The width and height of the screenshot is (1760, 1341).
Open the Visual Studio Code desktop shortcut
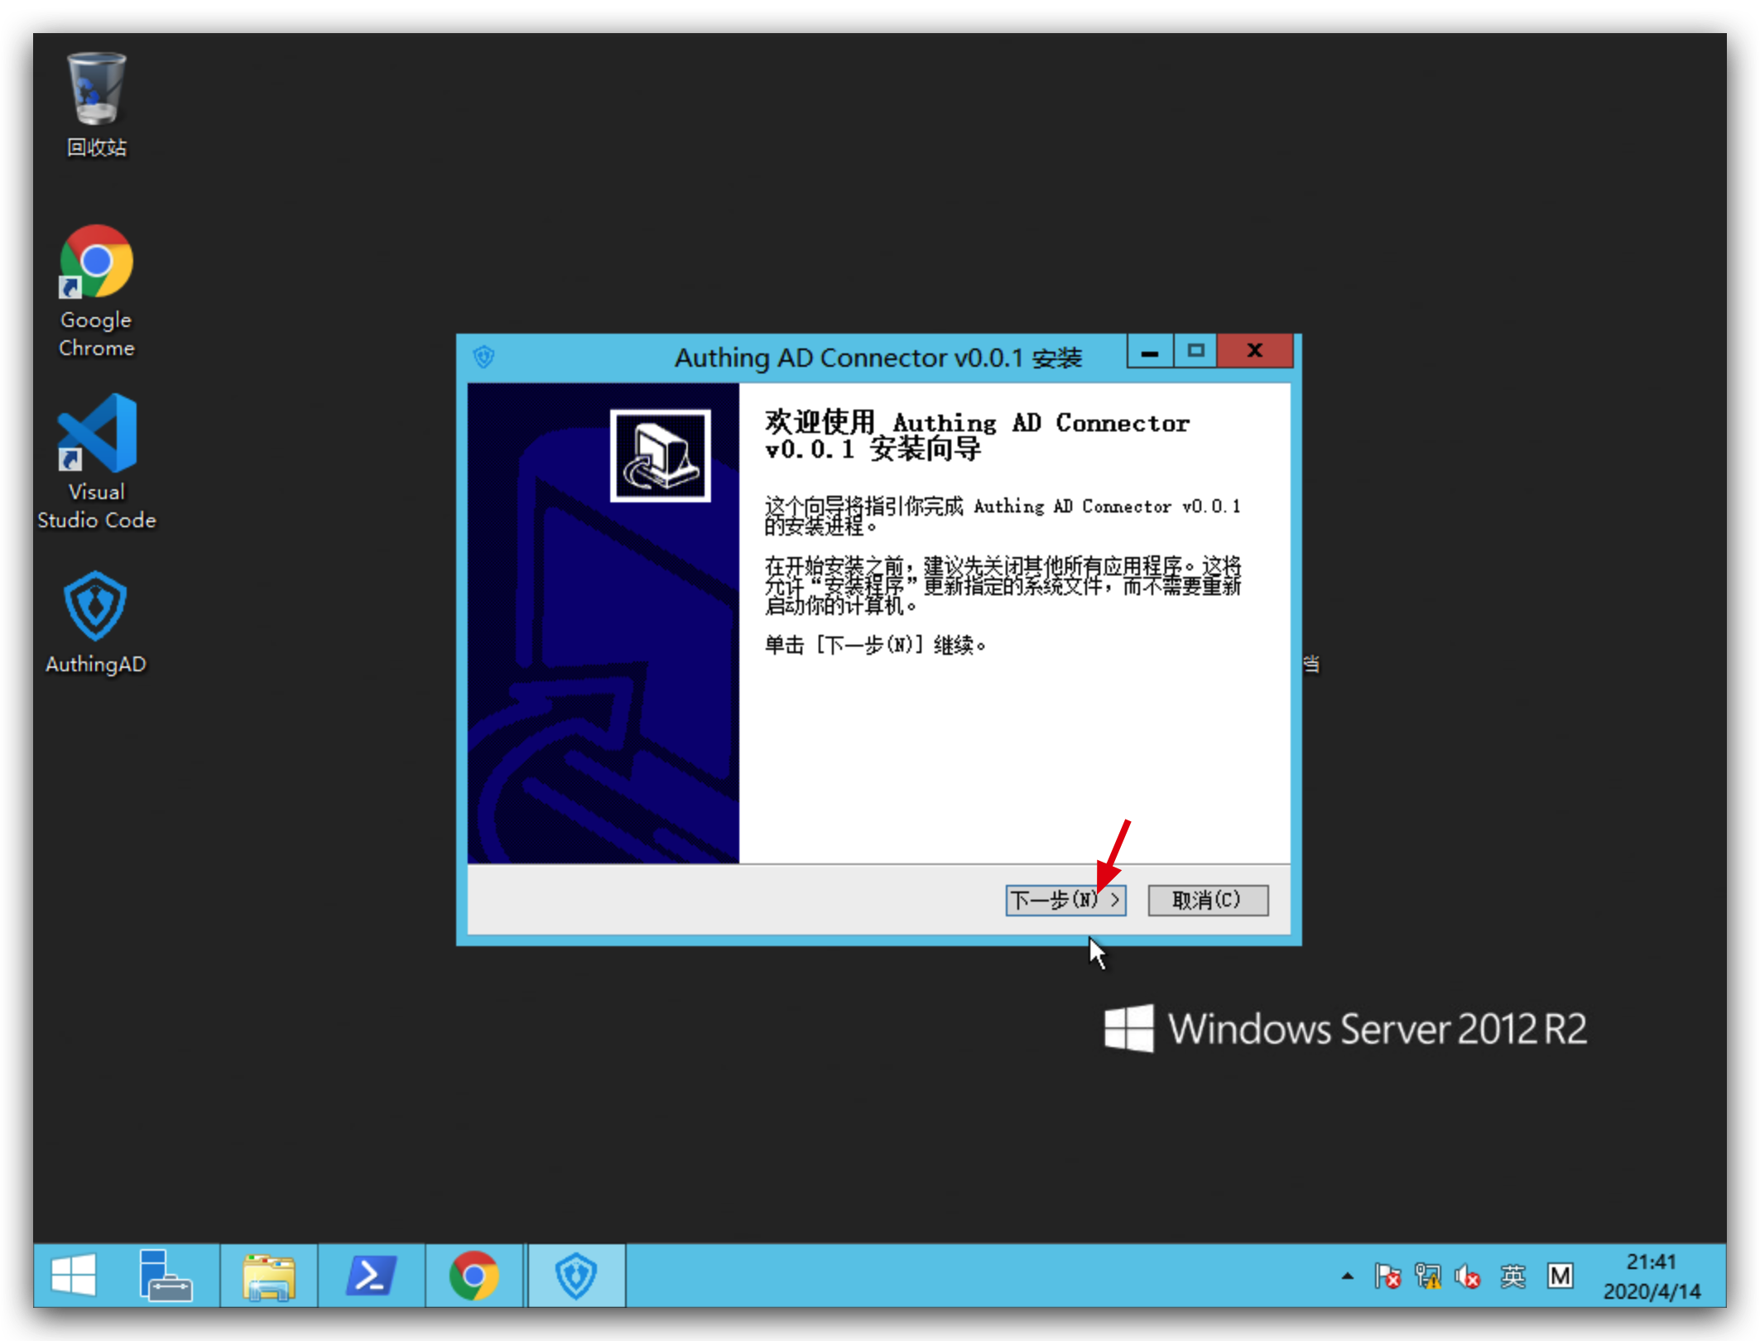[96, 434]
